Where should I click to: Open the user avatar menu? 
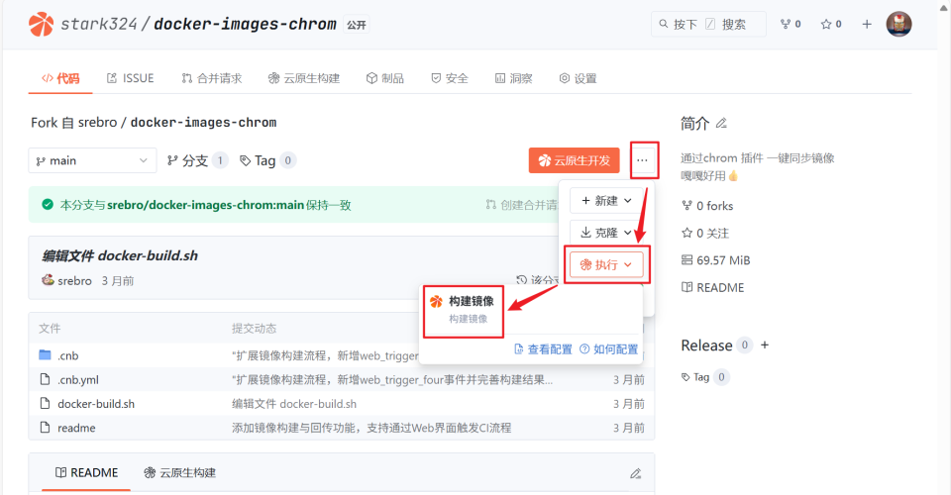point(898,24)
